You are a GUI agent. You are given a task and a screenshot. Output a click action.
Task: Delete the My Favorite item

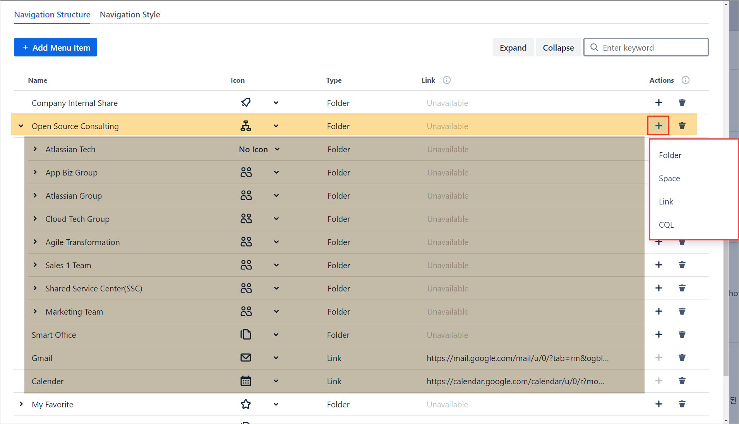point(682,404)
